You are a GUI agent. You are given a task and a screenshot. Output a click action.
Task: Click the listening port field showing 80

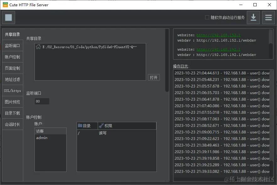[x=42, y=101]
